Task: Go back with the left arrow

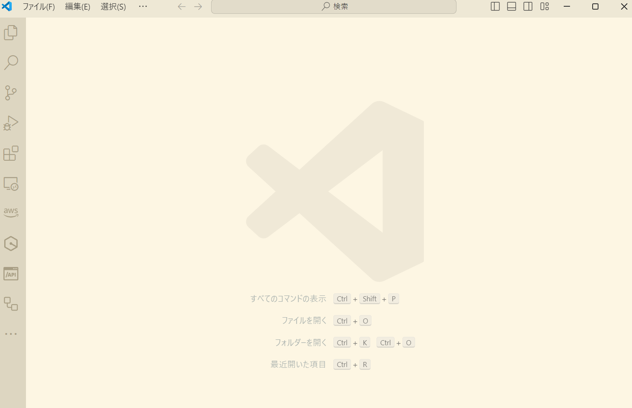Action: pyautogui.click(x=181, y=7)
